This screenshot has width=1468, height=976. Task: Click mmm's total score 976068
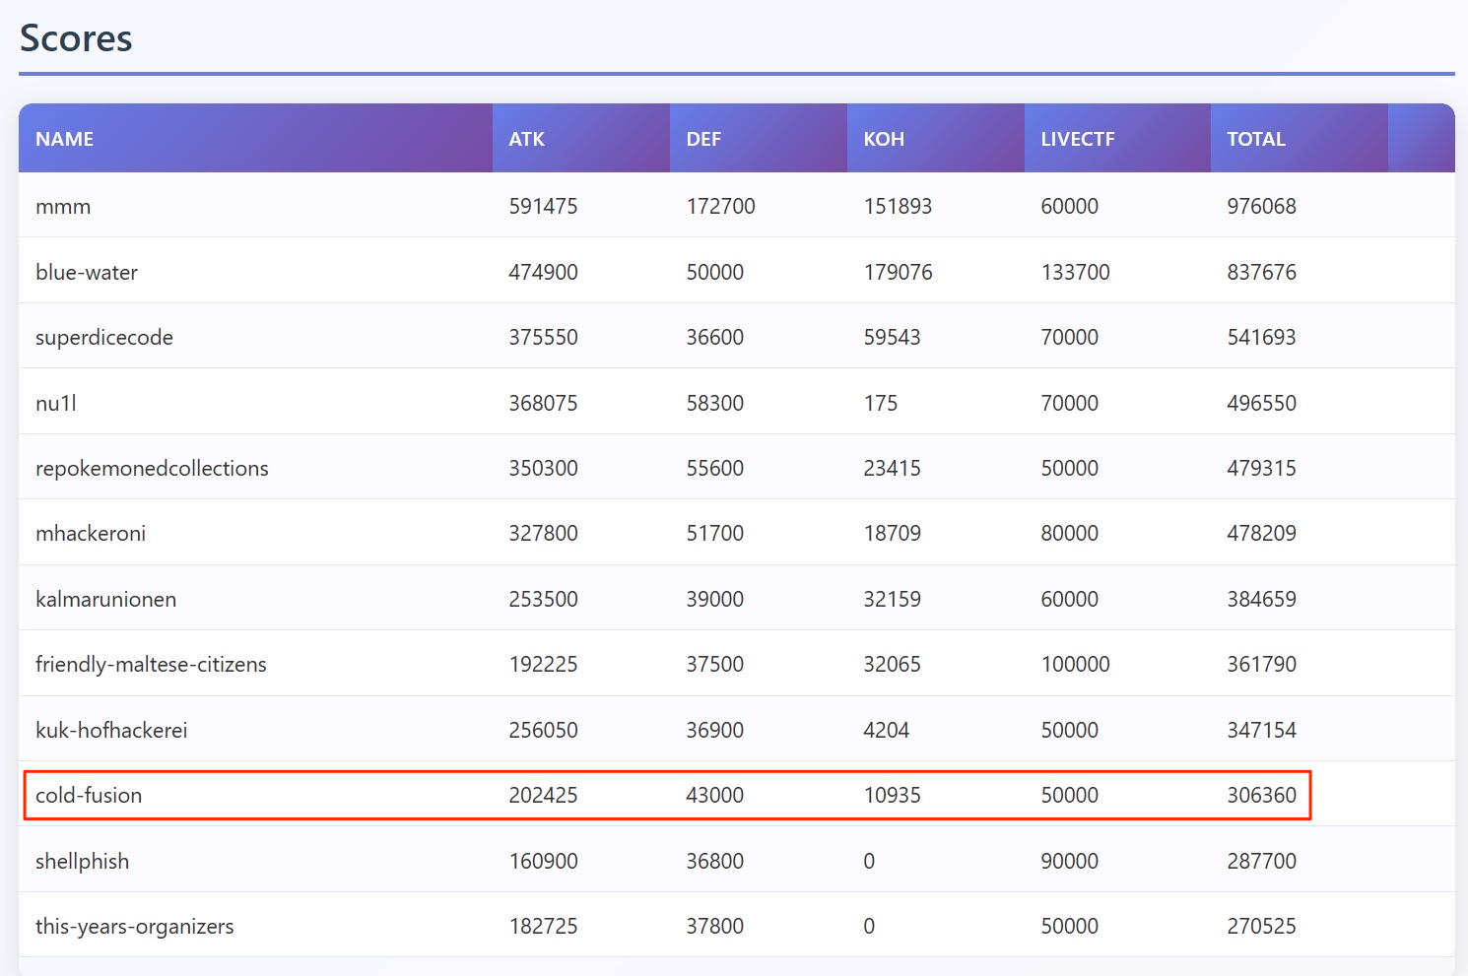pos(1261,207)
